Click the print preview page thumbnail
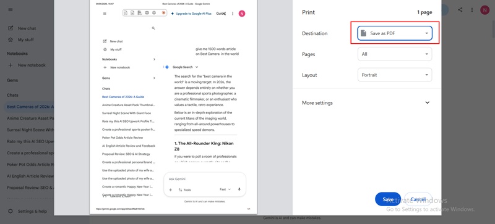This screenshot has width=495, height=224. tap(173, 107)
